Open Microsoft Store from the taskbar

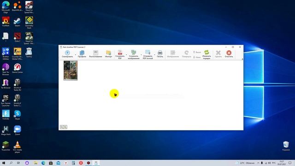[x=51, y=163]
